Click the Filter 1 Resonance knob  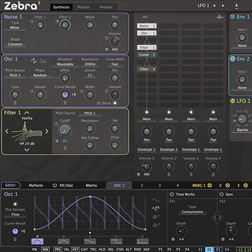coord(90,129)
